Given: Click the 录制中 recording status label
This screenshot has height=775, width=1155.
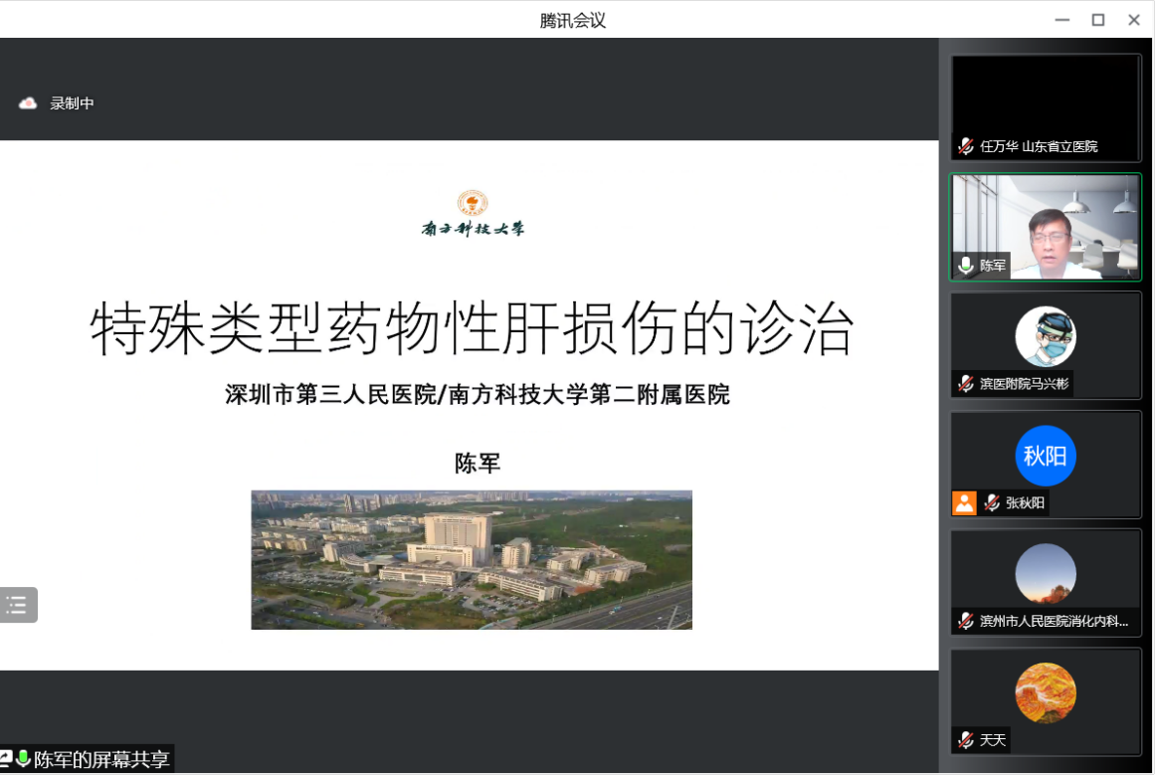Looking at the screenshot, I should 73,103.
